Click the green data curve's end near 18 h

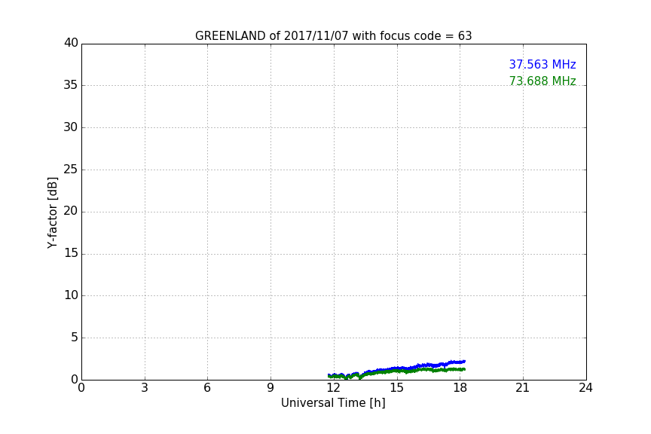(x=463, y=369)
